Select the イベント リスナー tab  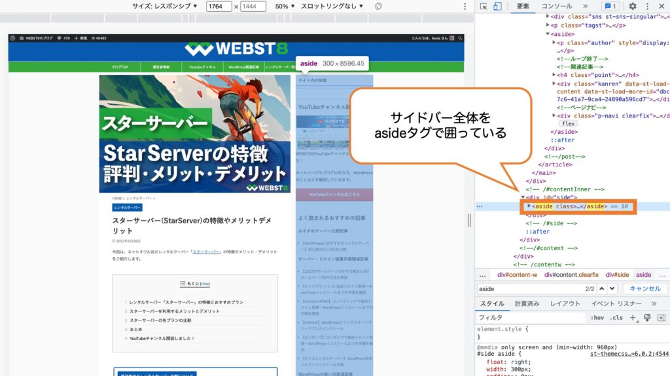tap(616, 304)
